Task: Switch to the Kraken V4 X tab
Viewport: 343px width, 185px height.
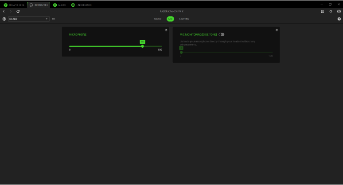Action: (x=39, y=5)
